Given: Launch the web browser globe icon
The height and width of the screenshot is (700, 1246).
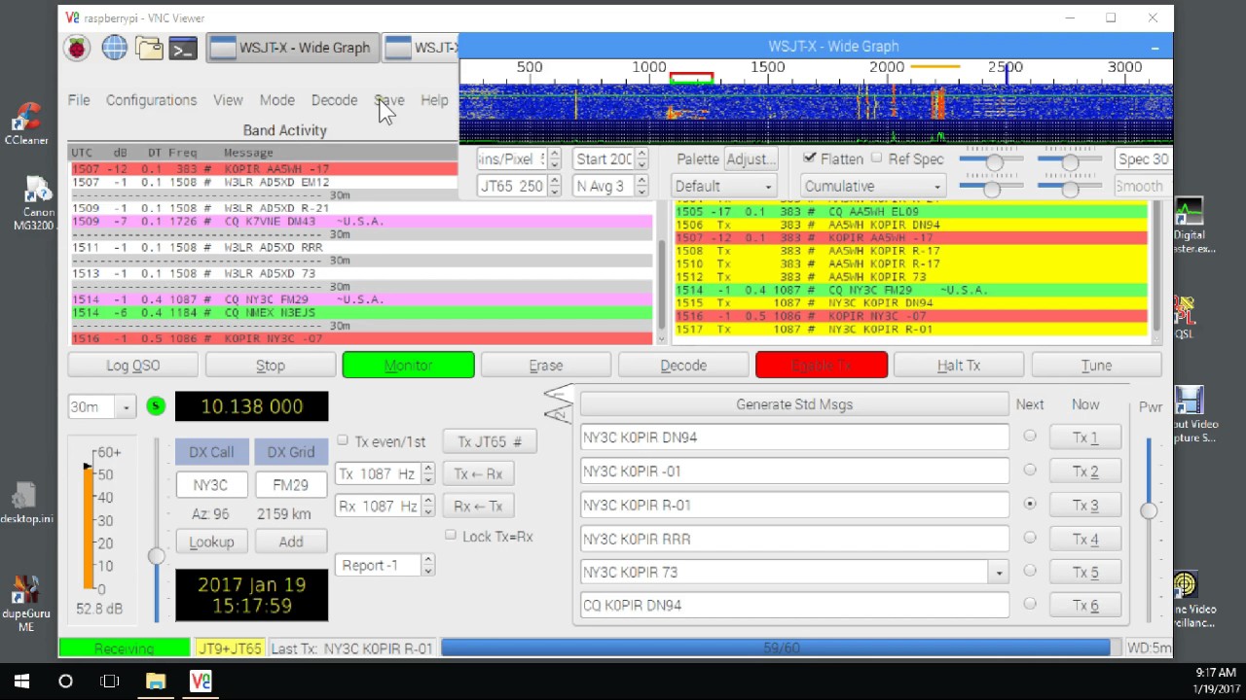Looking at the screenshot, I should [x=114, y=48].
